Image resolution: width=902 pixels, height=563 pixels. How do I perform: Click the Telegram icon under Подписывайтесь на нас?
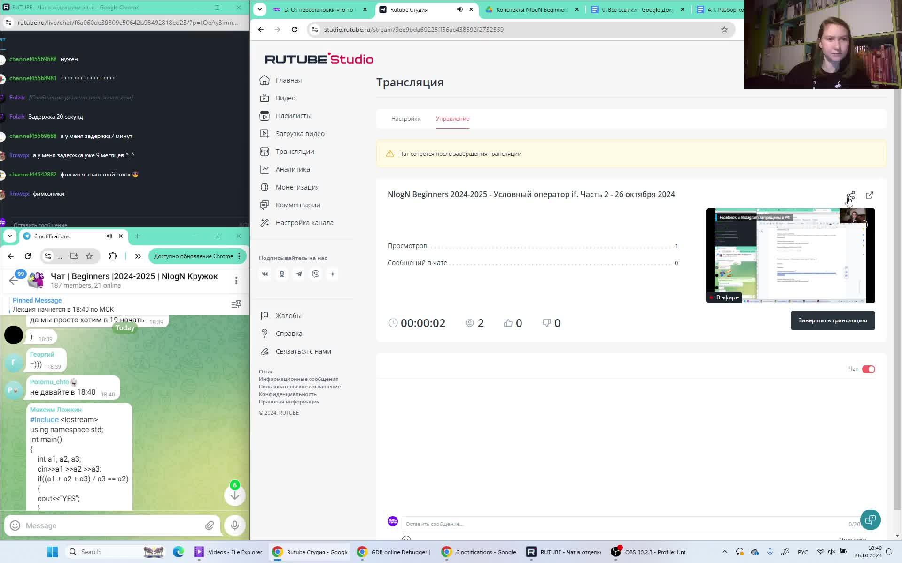point(299,274)
